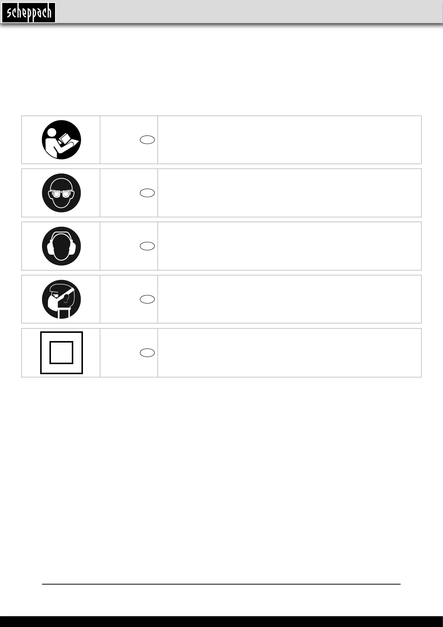Click empty description cell of dust mask row
The width and height of the screenshot is (443, 627).
click(289, 299)
